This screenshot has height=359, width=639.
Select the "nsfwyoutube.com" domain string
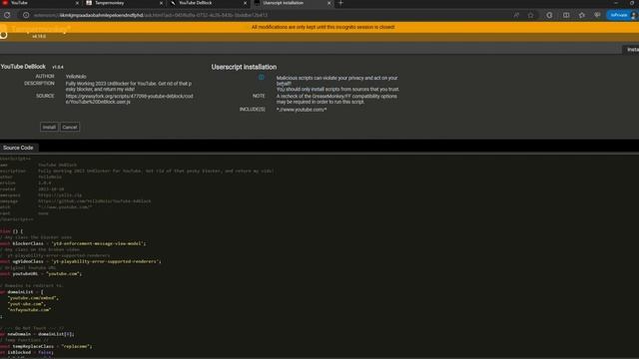pos(29,310)
